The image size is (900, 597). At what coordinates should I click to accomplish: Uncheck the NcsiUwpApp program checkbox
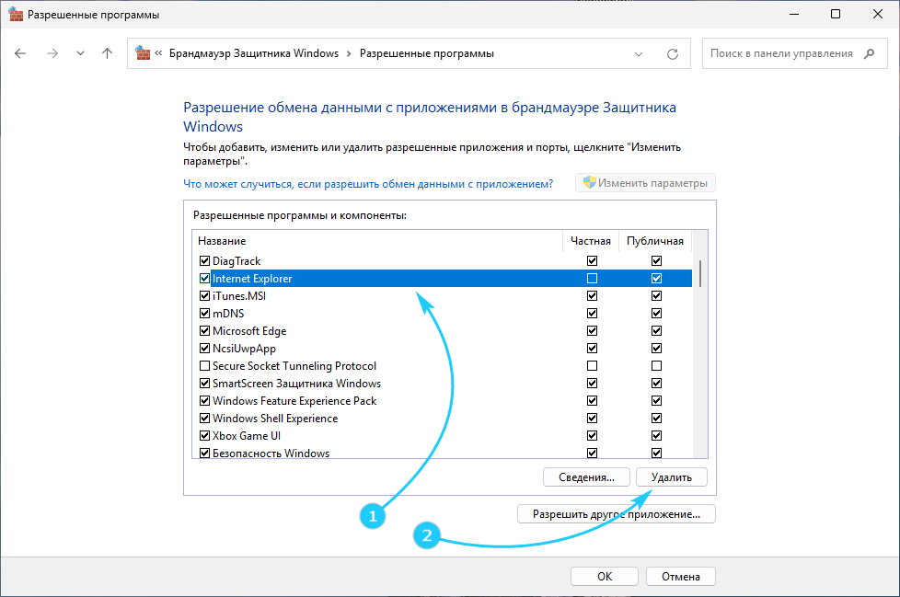(x=204, y=348)
